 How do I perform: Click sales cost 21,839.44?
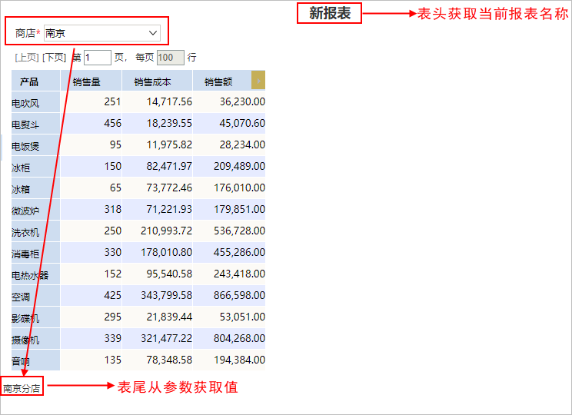tap(169, 317)
